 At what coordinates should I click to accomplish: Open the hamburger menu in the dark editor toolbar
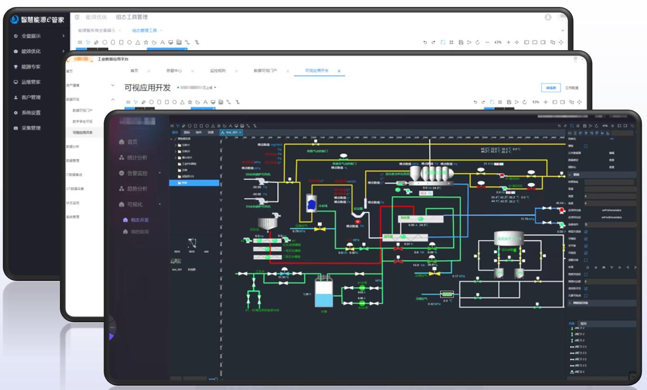[x=171, y=126]
